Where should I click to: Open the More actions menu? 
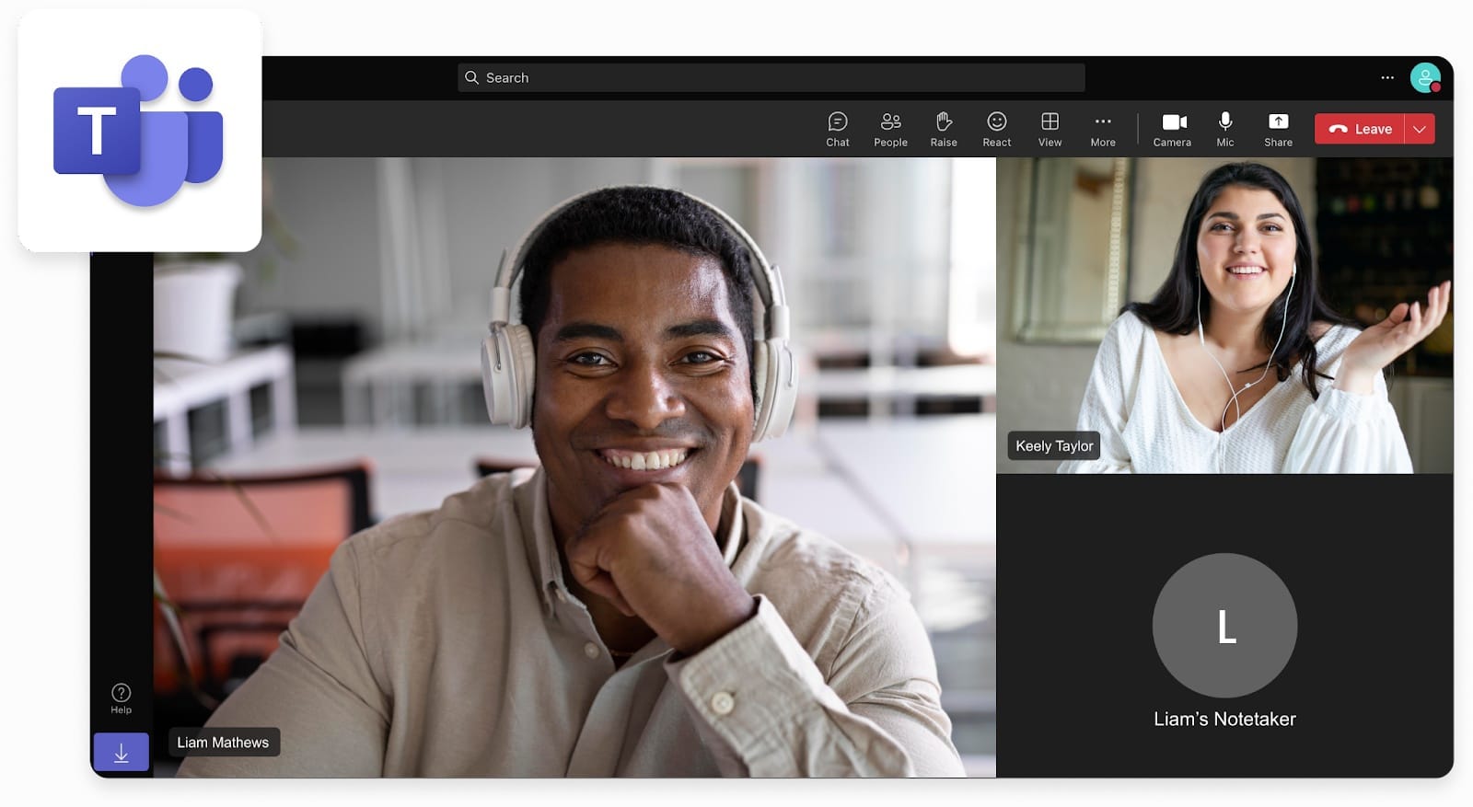[x=1102, y=129]
